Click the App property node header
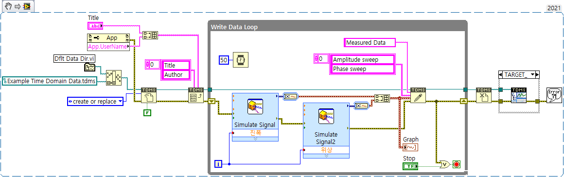 [108, 38]
